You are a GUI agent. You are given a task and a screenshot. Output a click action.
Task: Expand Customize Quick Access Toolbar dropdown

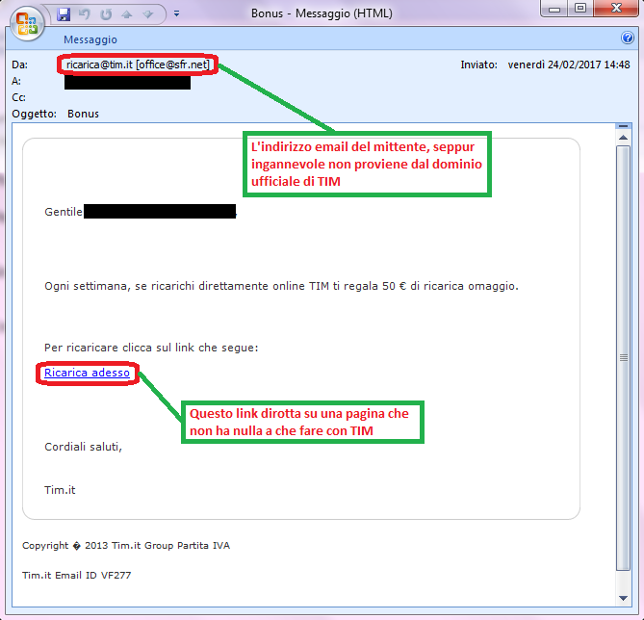point(176,14)
